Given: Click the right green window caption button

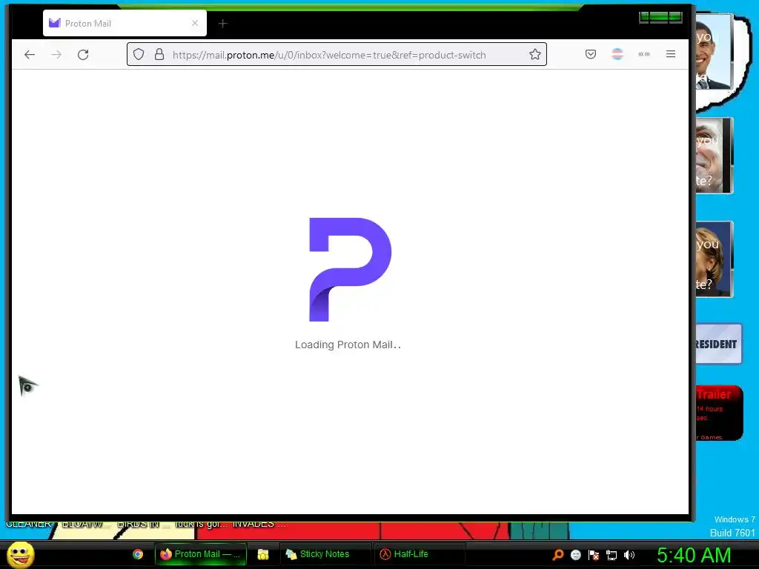Looking at the screenshot, I should (x=676, y=18).
